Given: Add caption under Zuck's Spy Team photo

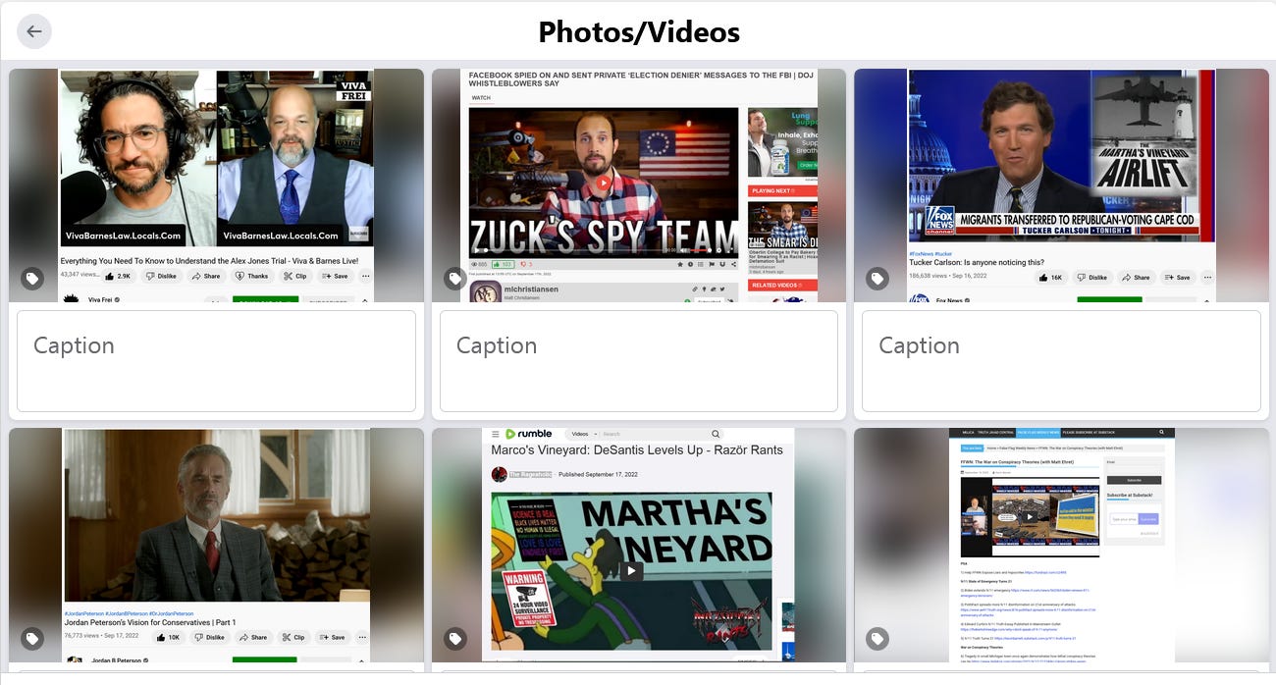Looking at the screenshot, I should click(638, 361).
